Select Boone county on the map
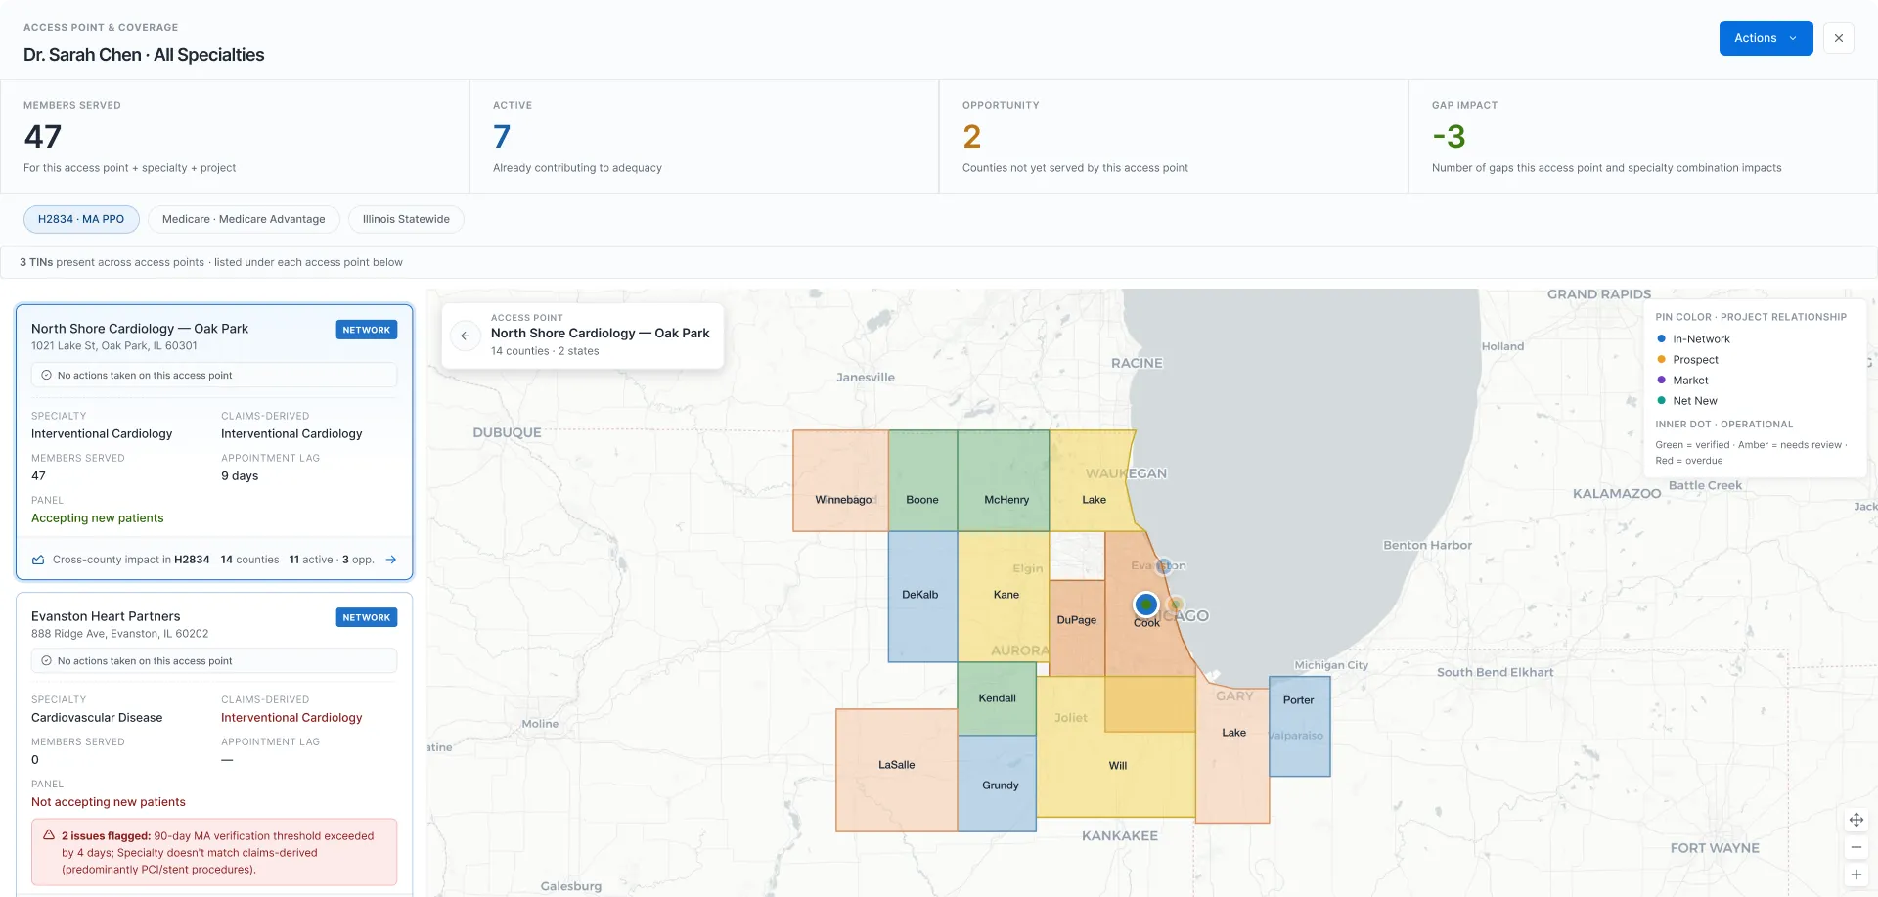1878x897 pixels. (922, 480)
